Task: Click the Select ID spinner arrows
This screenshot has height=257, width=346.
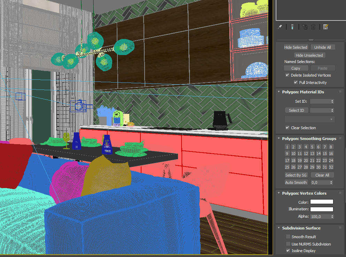Action: [332, 110]
